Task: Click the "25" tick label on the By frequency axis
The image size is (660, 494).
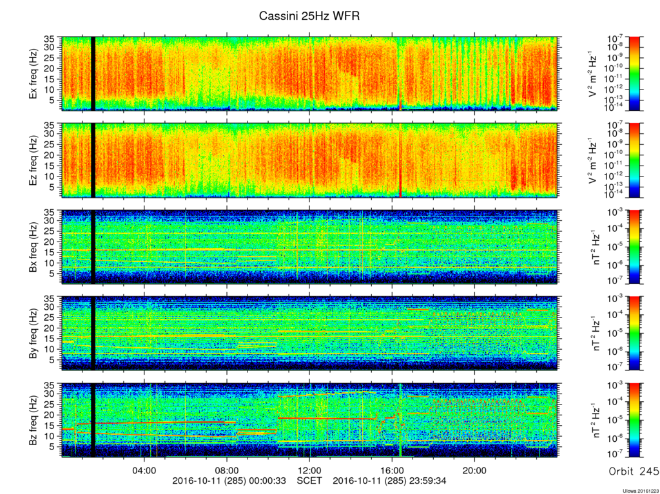Action: (49, 318)
